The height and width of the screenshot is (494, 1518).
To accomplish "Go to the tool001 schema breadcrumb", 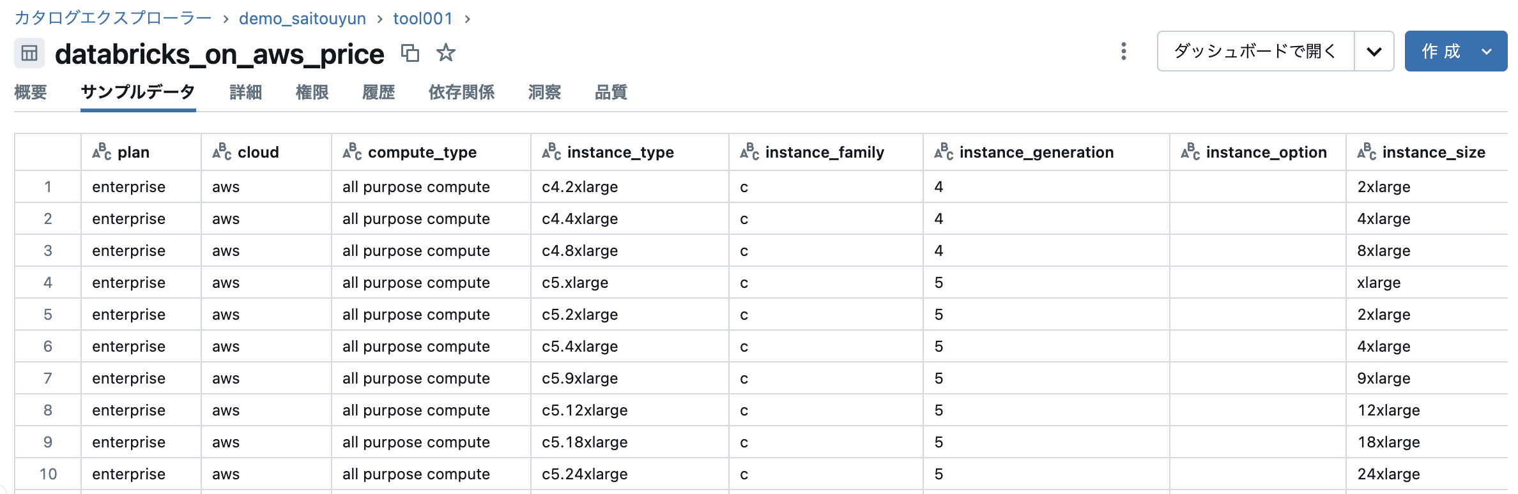I will [x=422, y=19].
